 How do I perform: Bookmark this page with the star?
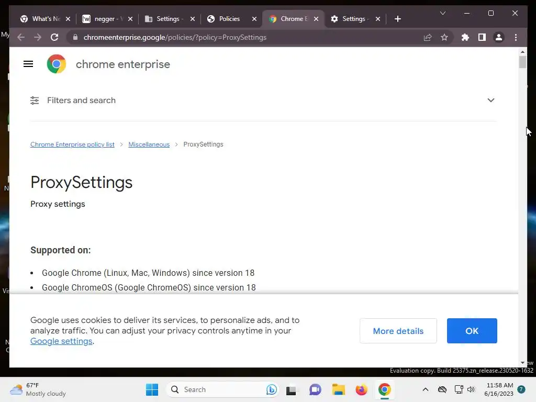[x=444, y=37]
